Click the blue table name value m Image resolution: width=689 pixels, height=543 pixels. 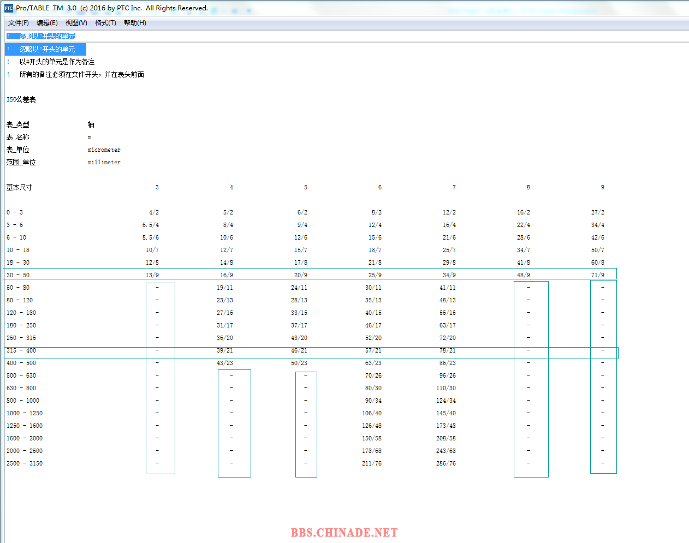tap(90, 137)
